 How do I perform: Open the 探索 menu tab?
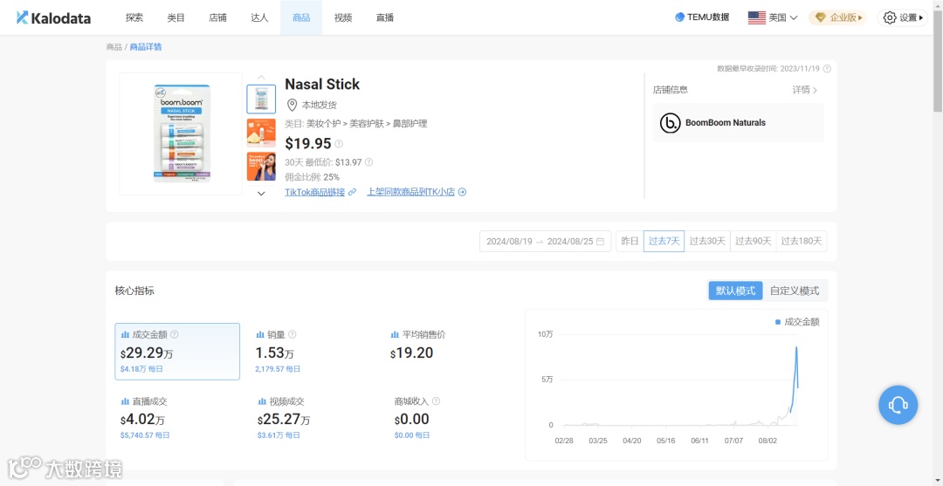tap(134, 18)
